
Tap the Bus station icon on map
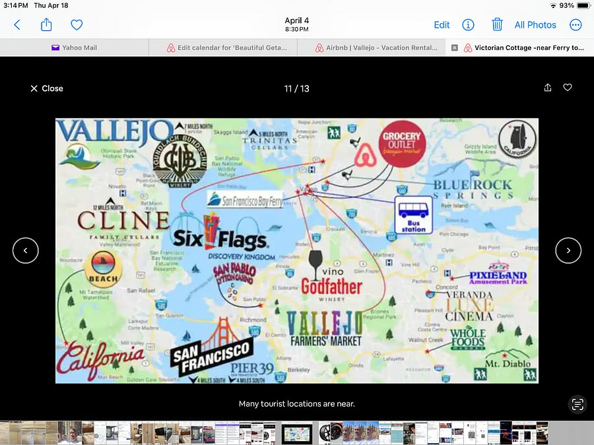pos(413,215)
